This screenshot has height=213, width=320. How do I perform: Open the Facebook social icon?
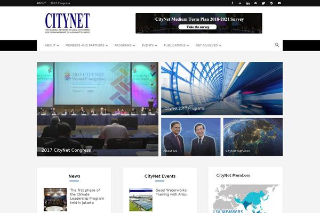click(x=232, y=3)
